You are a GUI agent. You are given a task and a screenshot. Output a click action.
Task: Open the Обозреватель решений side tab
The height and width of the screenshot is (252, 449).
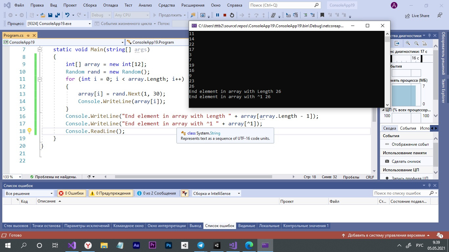coord(443,53)
